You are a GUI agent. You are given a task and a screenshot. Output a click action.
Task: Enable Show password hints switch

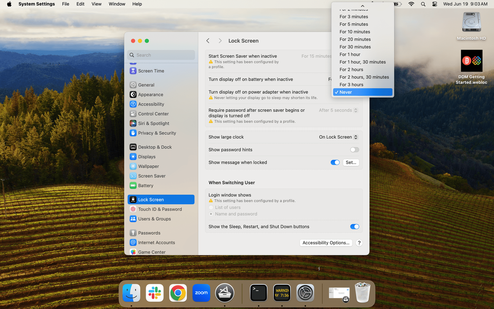(x=354, y=150)
